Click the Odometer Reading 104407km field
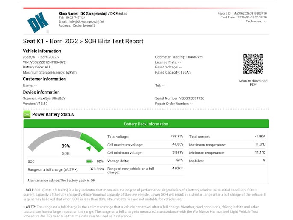Screen dimensions: 293x220 (x=178, y=56)
